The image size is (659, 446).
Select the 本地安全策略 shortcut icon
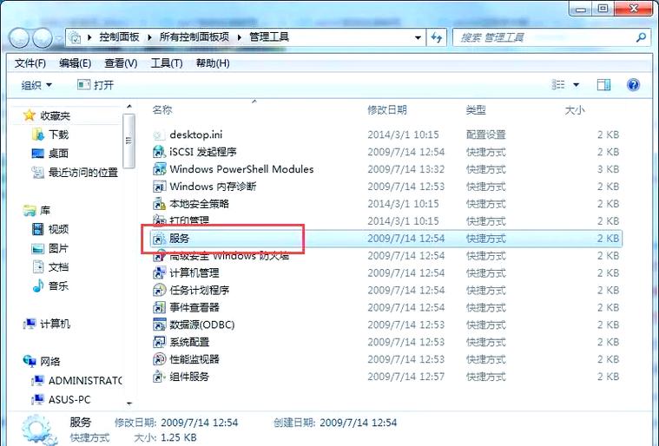point(159,204)
